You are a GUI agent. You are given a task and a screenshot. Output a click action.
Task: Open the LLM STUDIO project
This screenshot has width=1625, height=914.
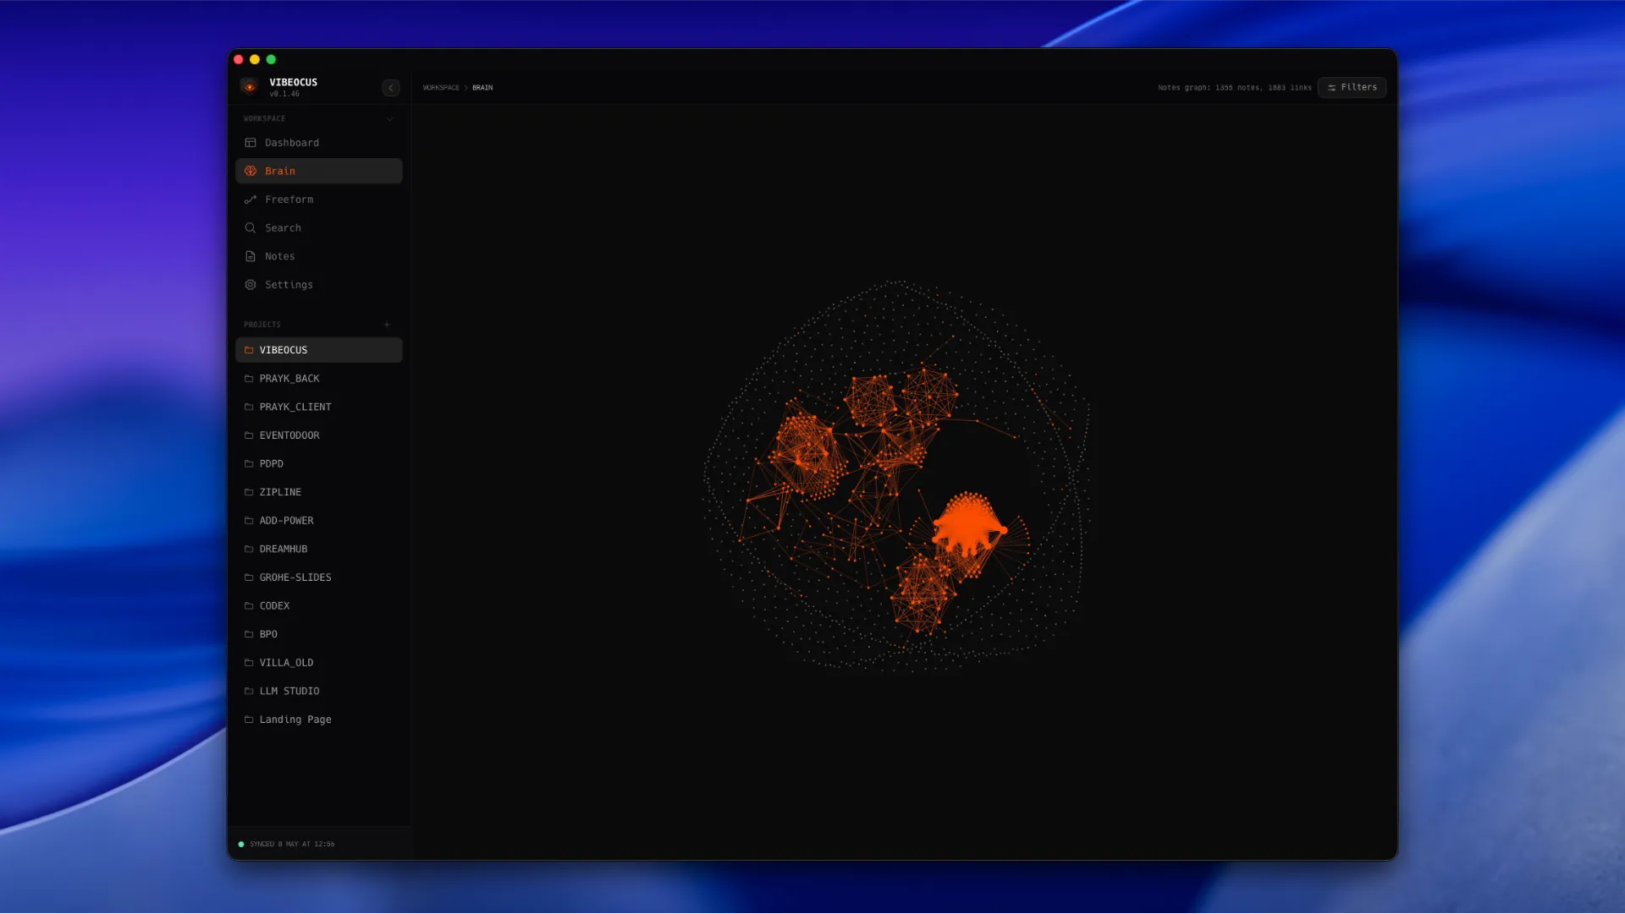click(x=319, y=692)
